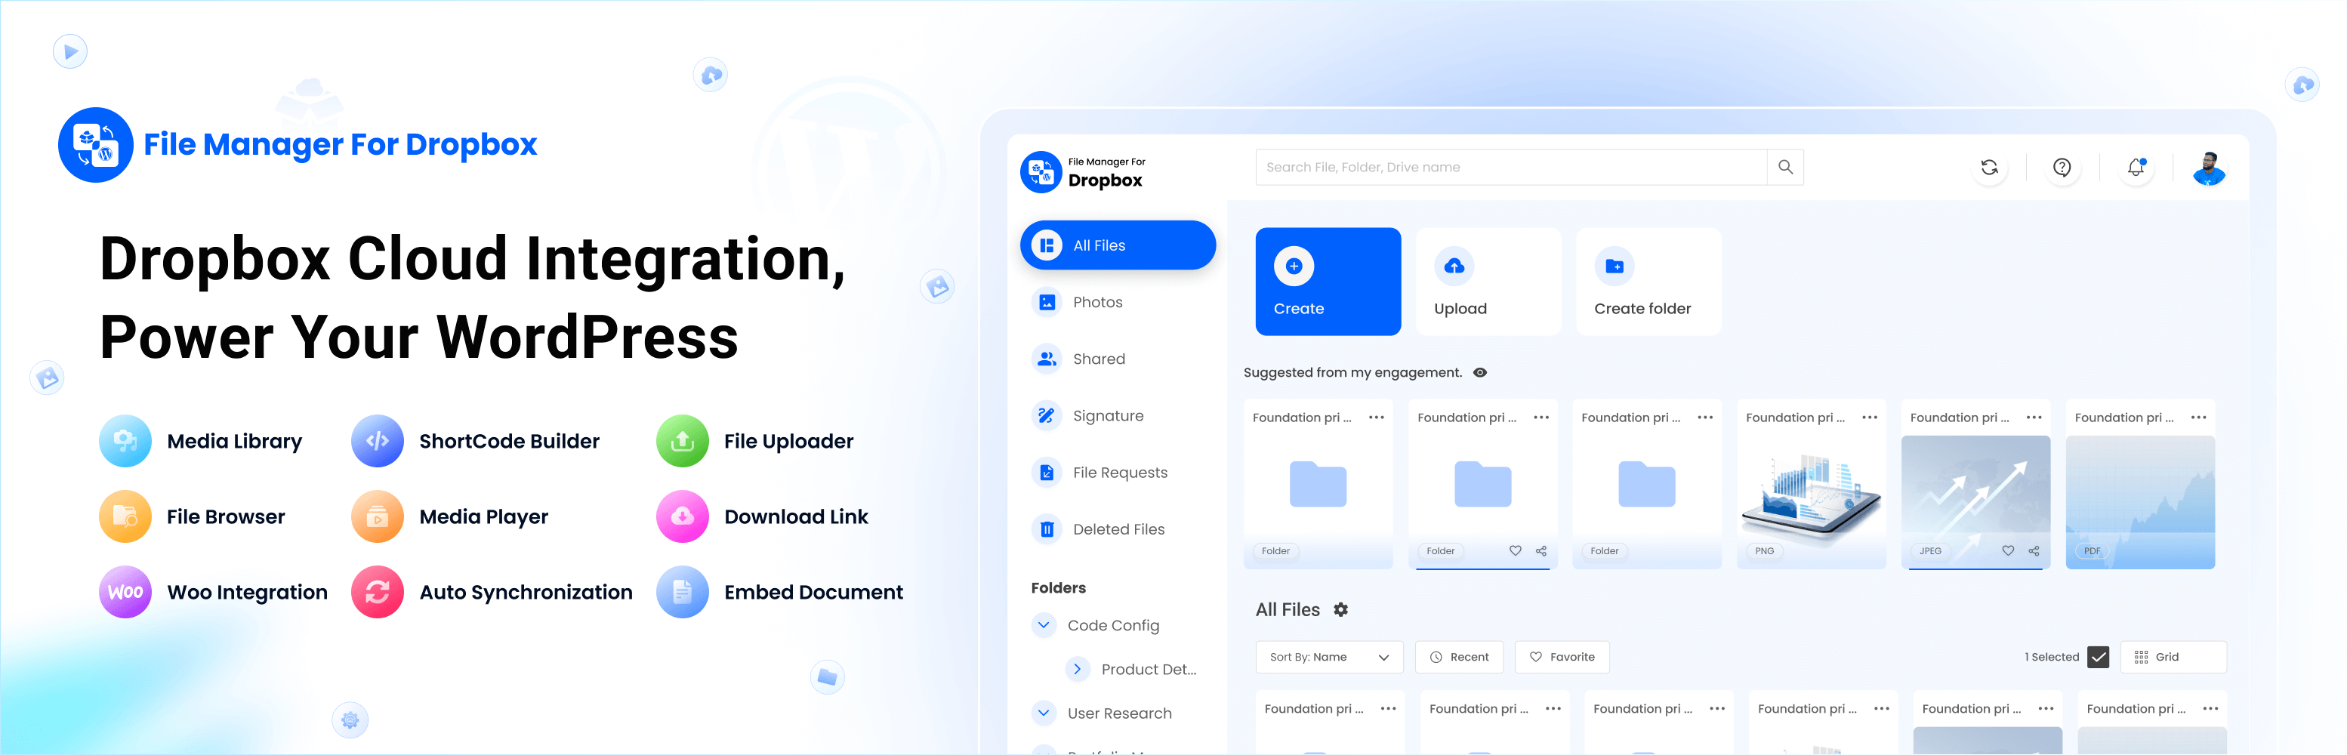Expand the Product Det... subfolder

[x=1077, y=670]
